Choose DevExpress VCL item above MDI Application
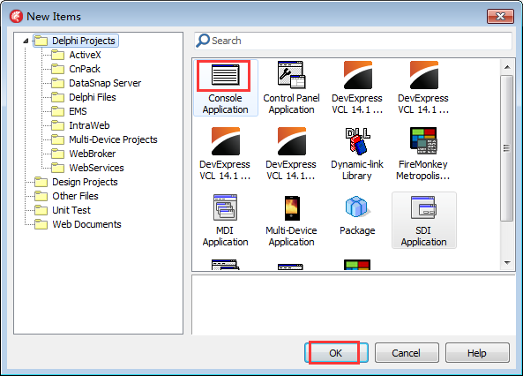This screenshot has width=523, height=376. click(x=226, y=154)
